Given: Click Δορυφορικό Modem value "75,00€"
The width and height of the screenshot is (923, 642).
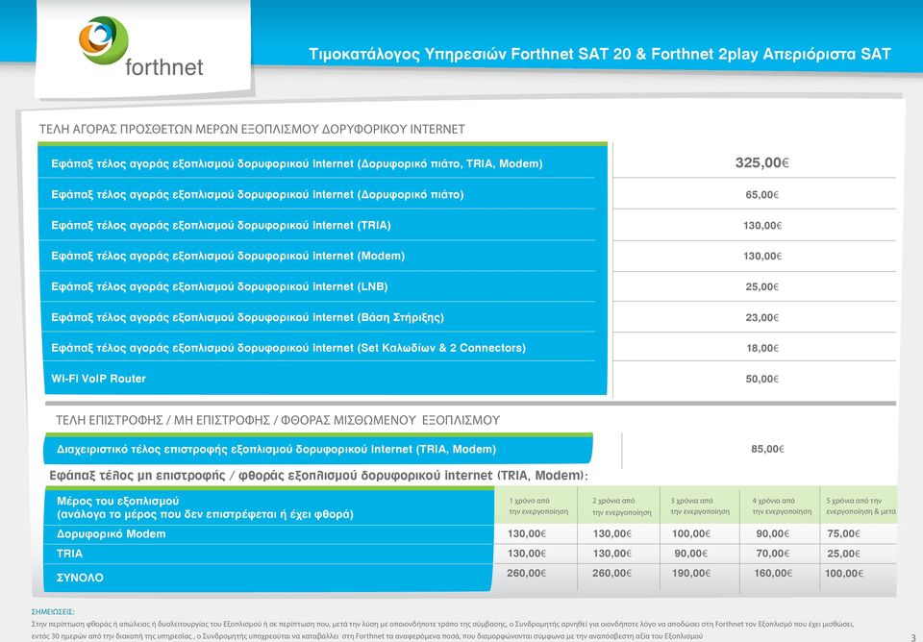Looking at the screenshot, I should point(843,533).
